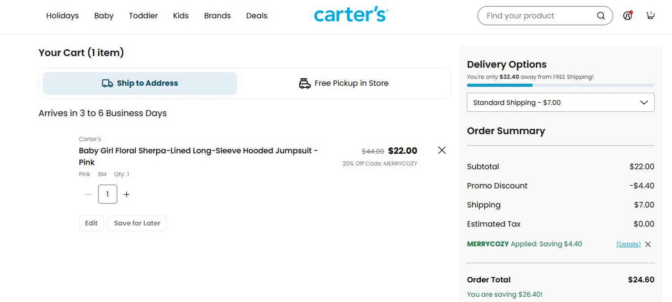Open the shopping cart icon in header
The height and width of the screenshot is (302, 672).
650,16
